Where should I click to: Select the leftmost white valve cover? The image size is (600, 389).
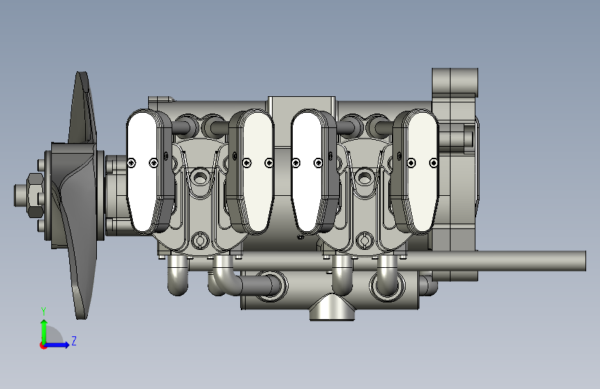click(x=142, y=172)
